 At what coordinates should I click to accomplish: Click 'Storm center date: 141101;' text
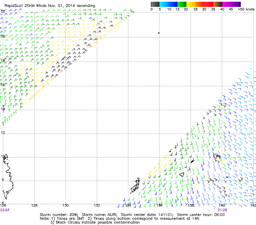[147, 215]
